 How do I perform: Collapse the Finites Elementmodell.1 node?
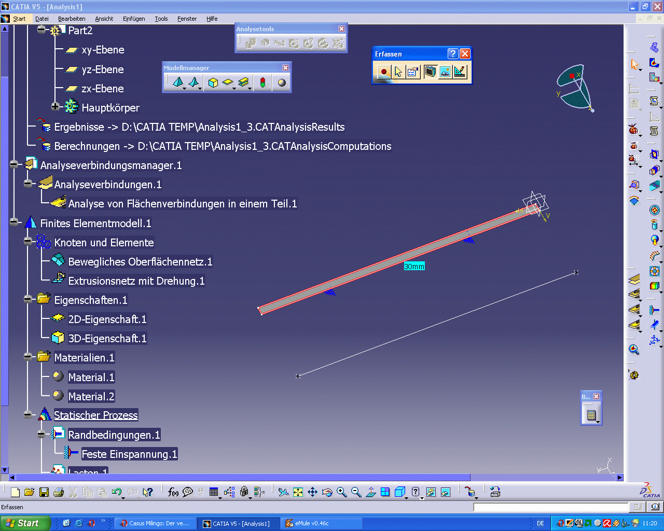point(13,222)
